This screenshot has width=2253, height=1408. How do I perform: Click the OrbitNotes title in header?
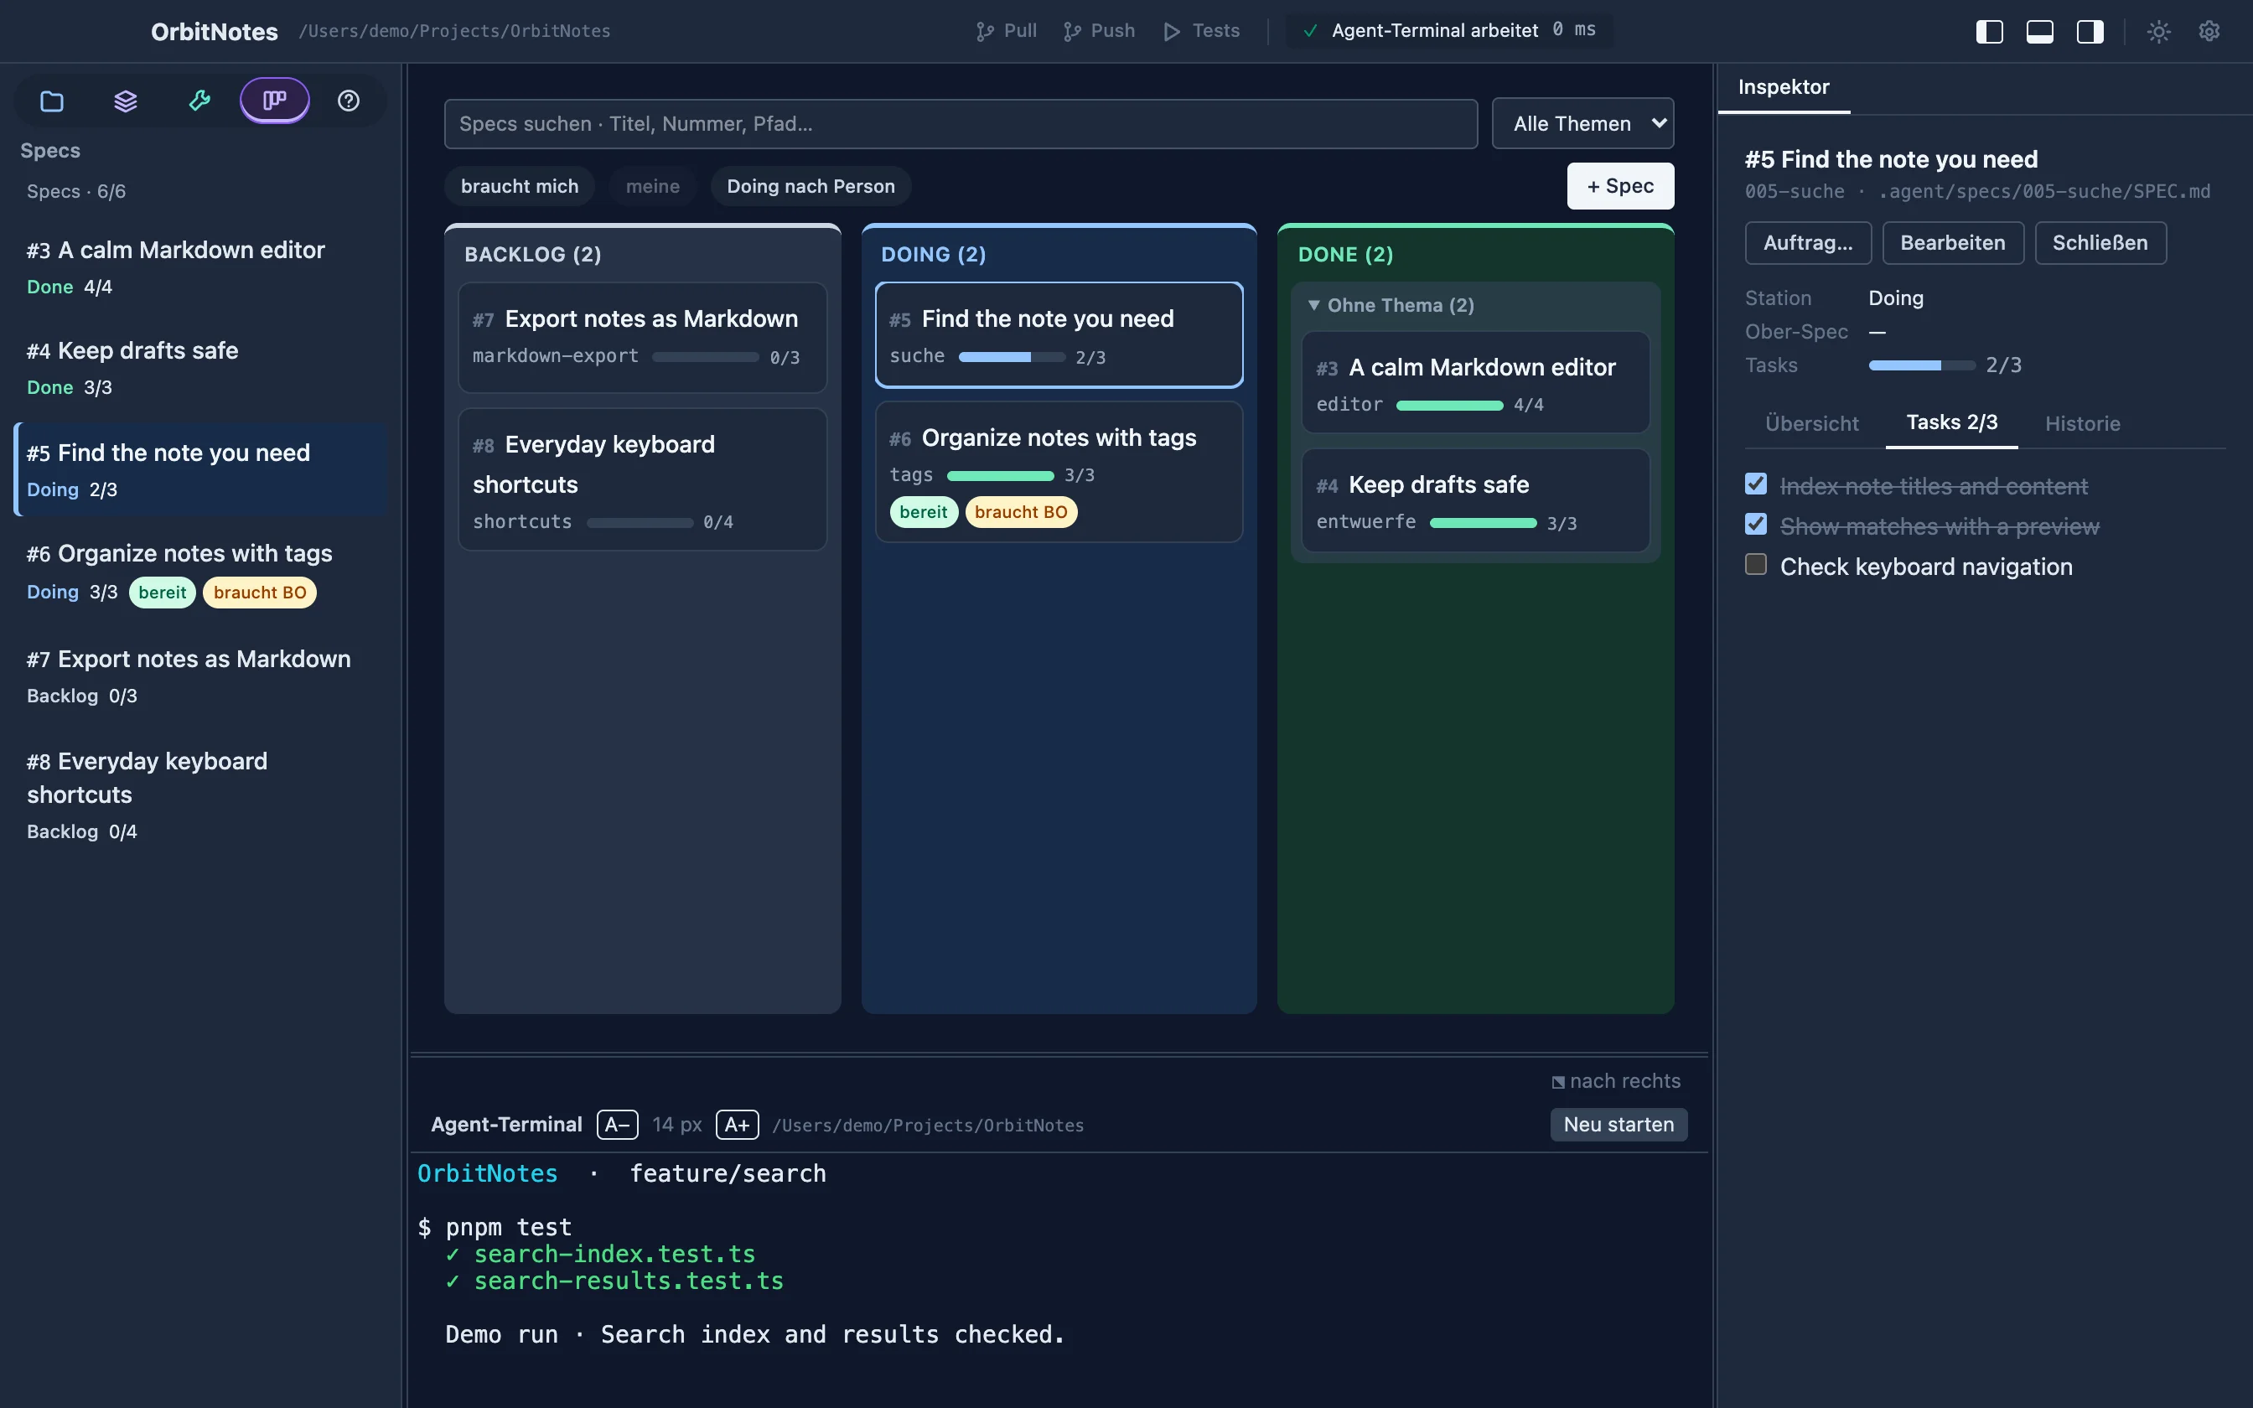pyautogui.click(x=214, y=32)
